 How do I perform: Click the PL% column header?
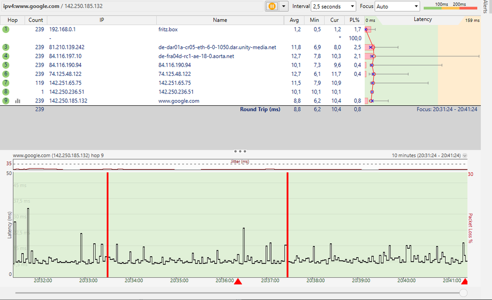coord(355,20)
